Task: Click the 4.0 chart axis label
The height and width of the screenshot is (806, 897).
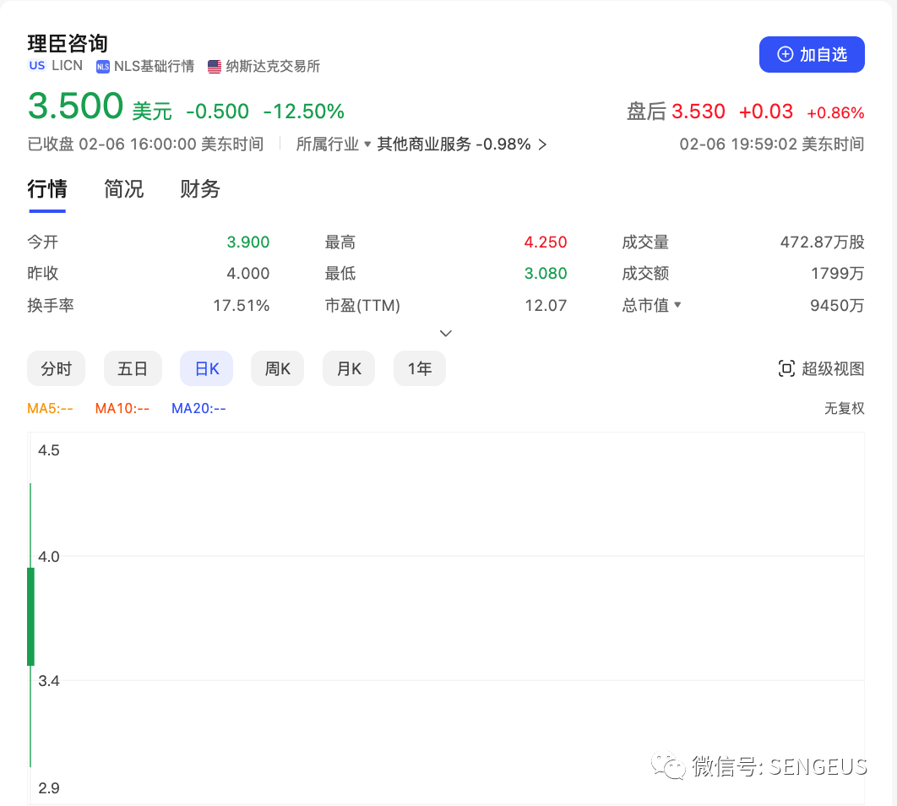Action: (x=49, y=557)
